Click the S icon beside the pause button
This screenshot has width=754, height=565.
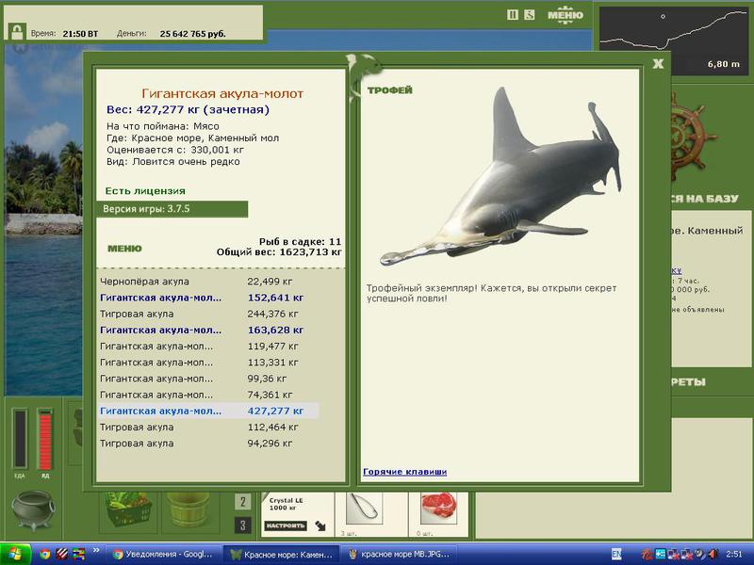(x=530, y=15)
